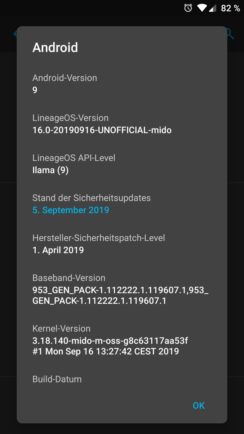244x434 pixels.
Task: Tap the 82 % battery indicator
Action: (x=230, y=8)
